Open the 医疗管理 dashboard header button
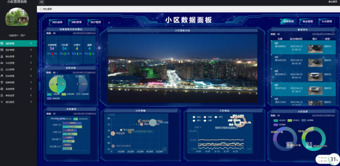 (x=96, y=22)
